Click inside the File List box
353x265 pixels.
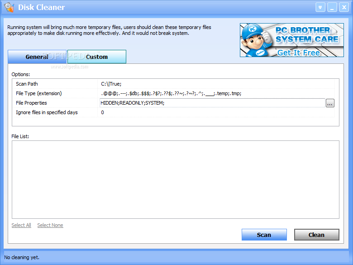tap(176, 179)
